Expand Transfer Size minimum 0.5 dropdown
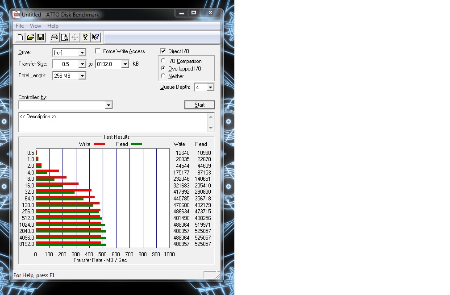This screenshot has width=450, height=295. (x=82, y=64)
